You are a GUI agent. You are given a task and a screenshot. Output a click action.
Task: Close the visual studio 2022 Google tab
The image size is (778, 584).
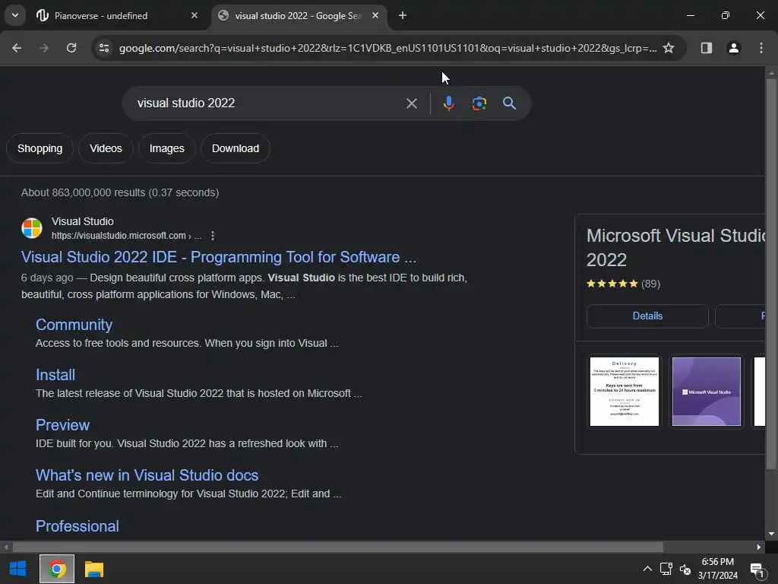pyautogui.click(x=375, y=15)
